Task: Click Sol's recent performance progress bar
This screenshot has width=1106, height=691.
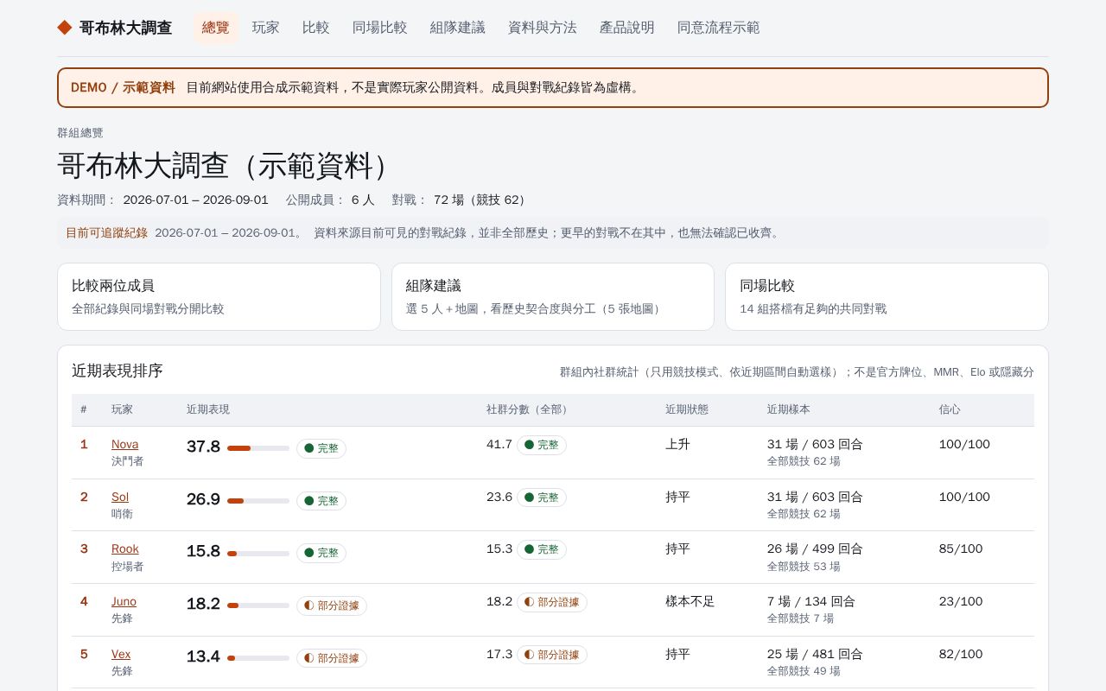Action: [258, 501]
